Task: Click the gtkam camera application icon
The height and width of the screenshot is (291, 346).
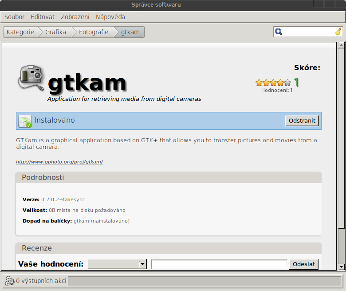Action: 31,78
